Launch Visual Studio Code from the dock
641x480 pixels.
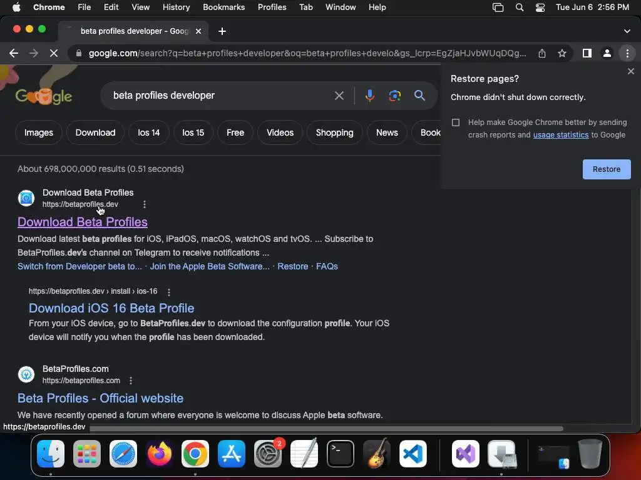pyautogui.click(x=413, y=454)
